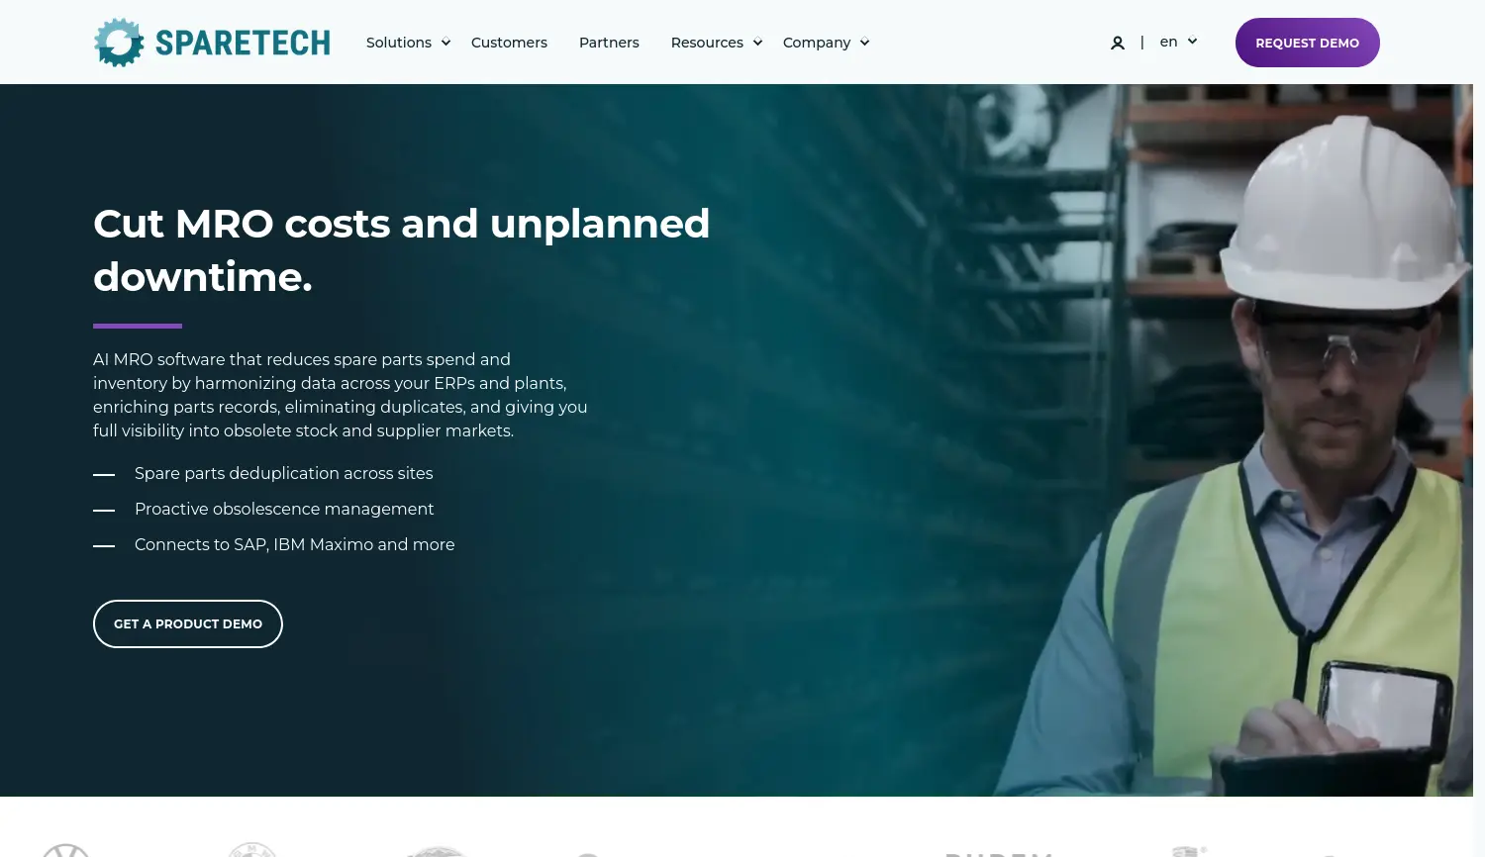Go to the Customers page
The image size is (1485, 857).
point(509,43)
